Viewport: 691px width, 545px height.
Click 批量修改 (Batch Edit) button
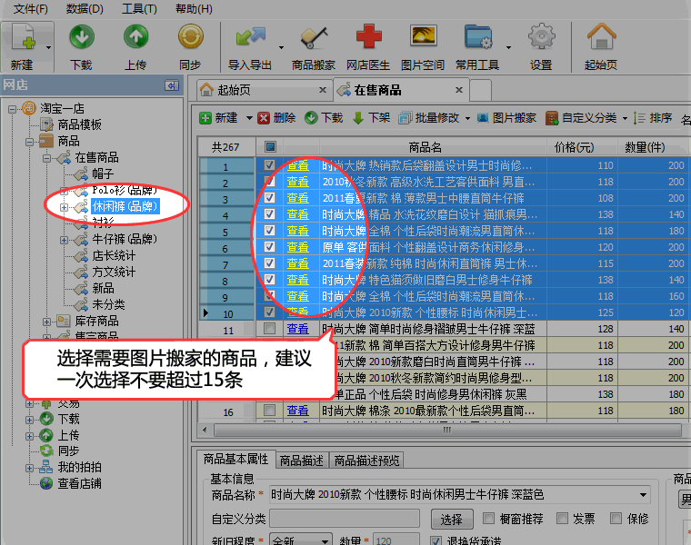429,118
